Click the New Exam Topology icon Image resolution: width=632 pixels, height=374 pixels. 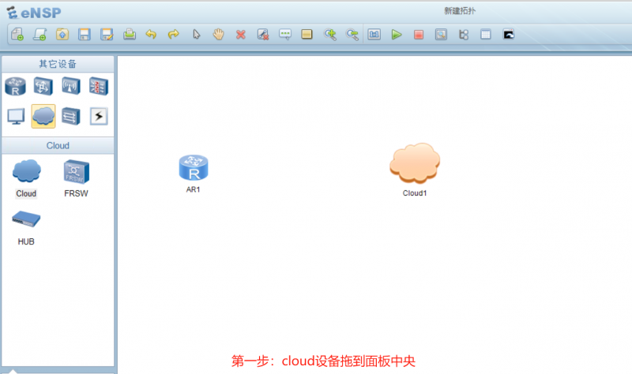[x=39, y=35]
